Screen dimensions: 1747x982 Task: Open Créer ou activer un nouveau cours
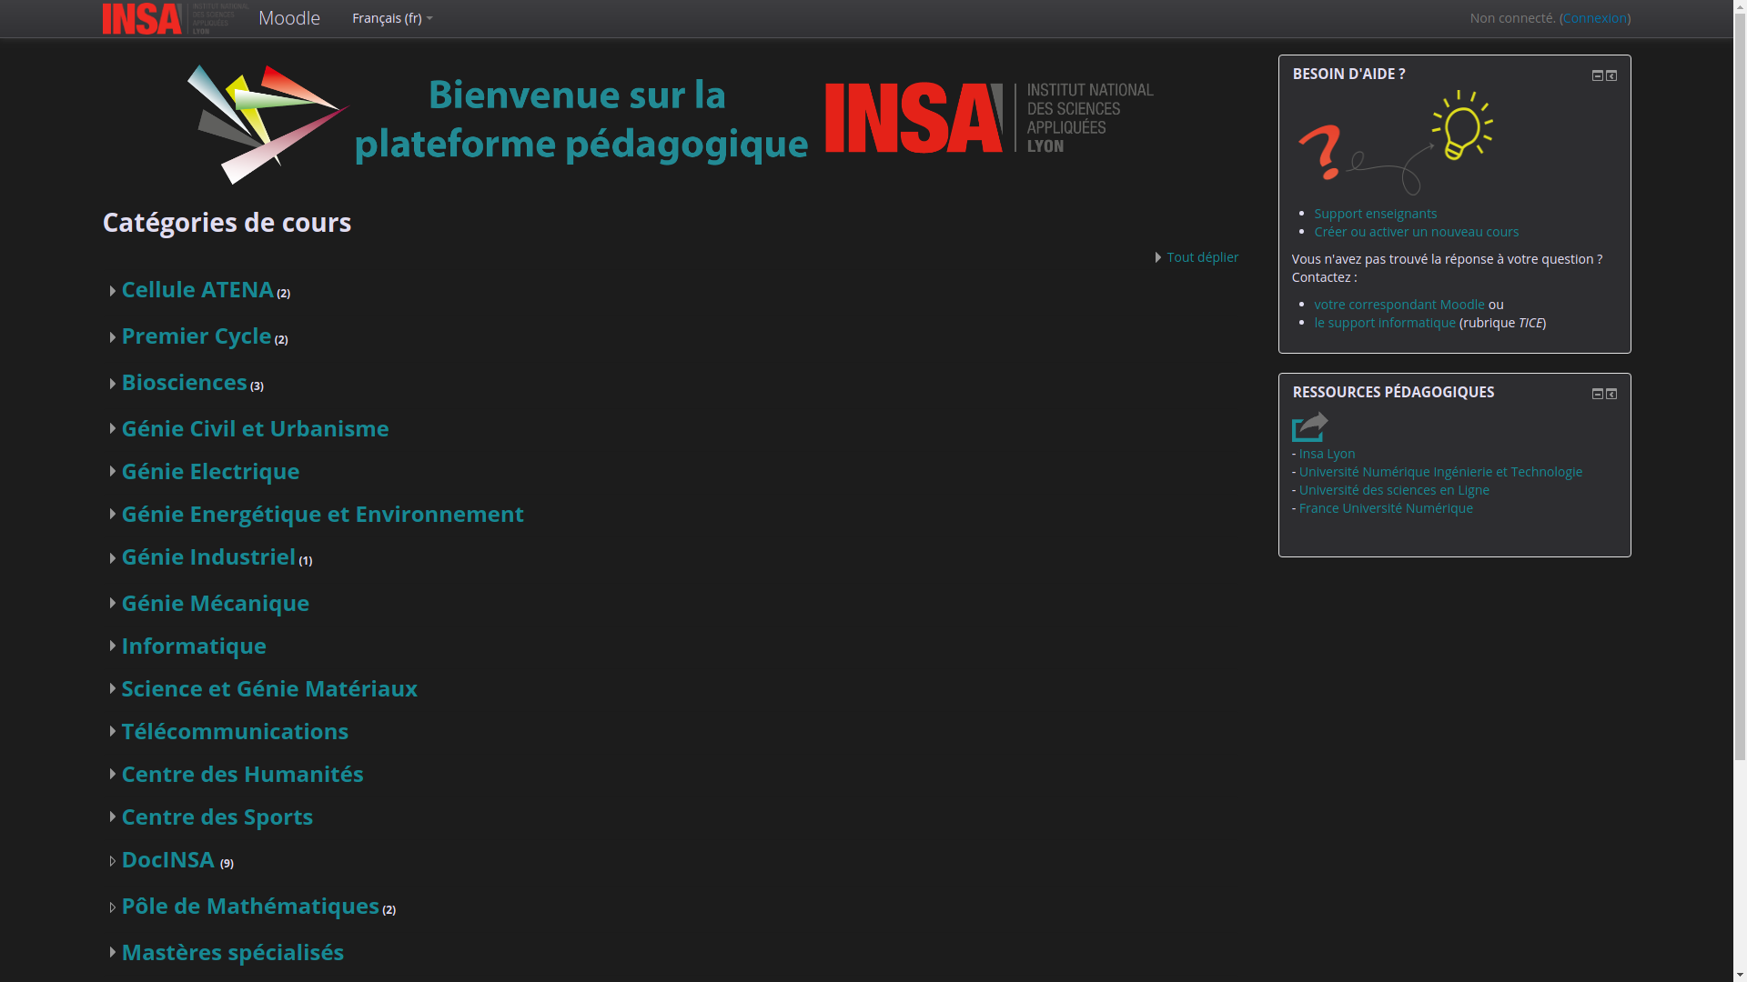(x=1416, y=232)
